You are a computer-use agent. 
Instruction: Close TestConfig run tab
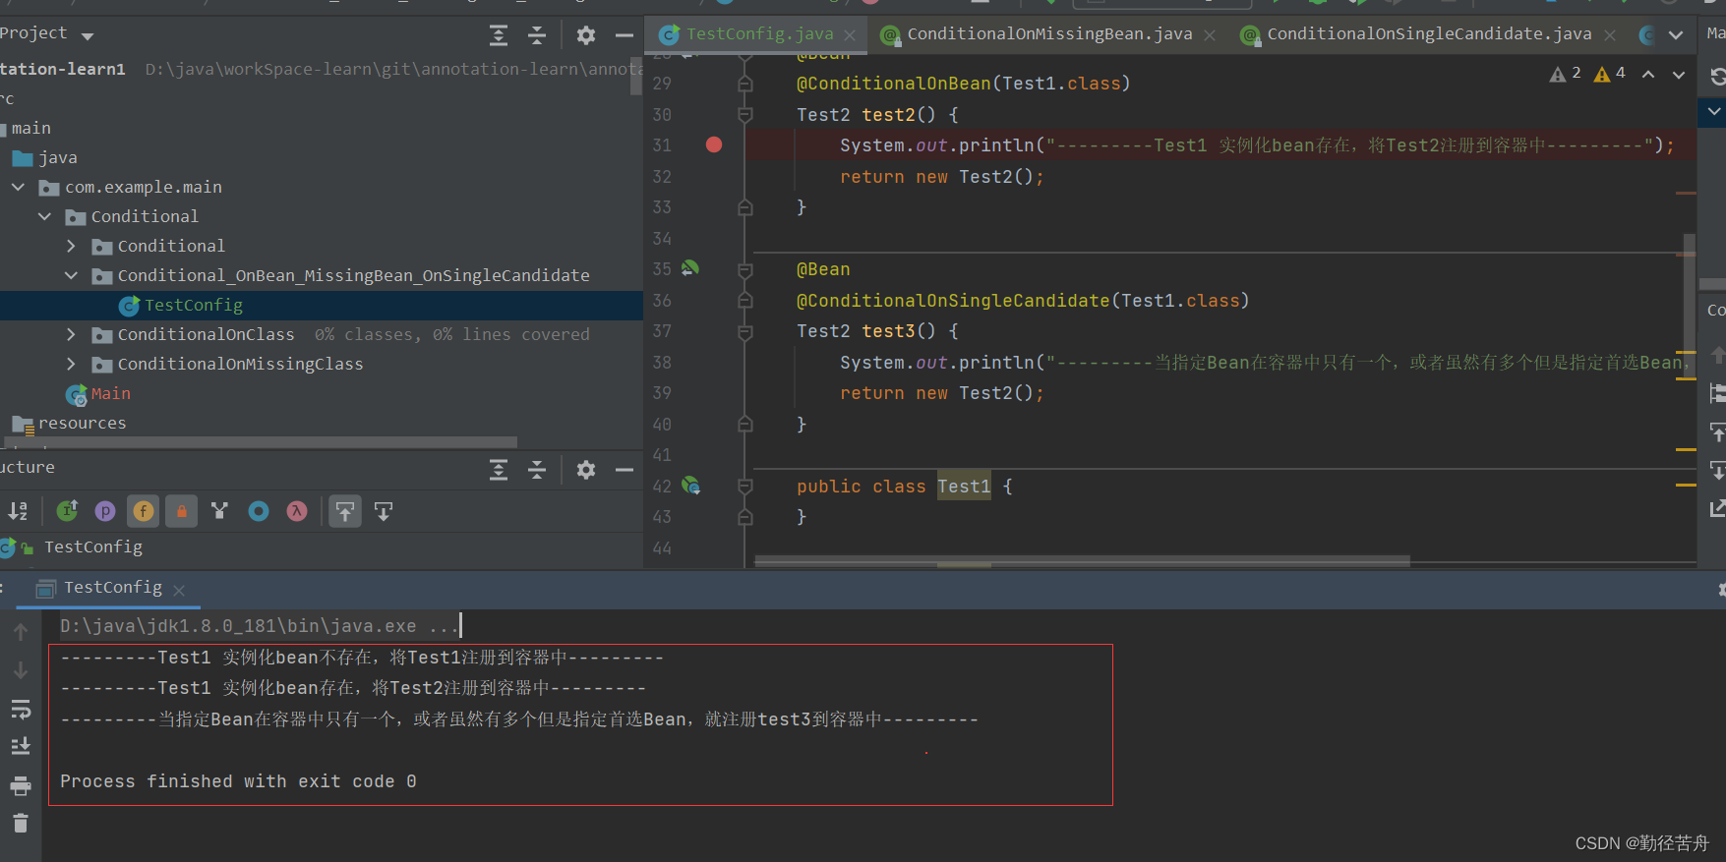coord(179,590)
